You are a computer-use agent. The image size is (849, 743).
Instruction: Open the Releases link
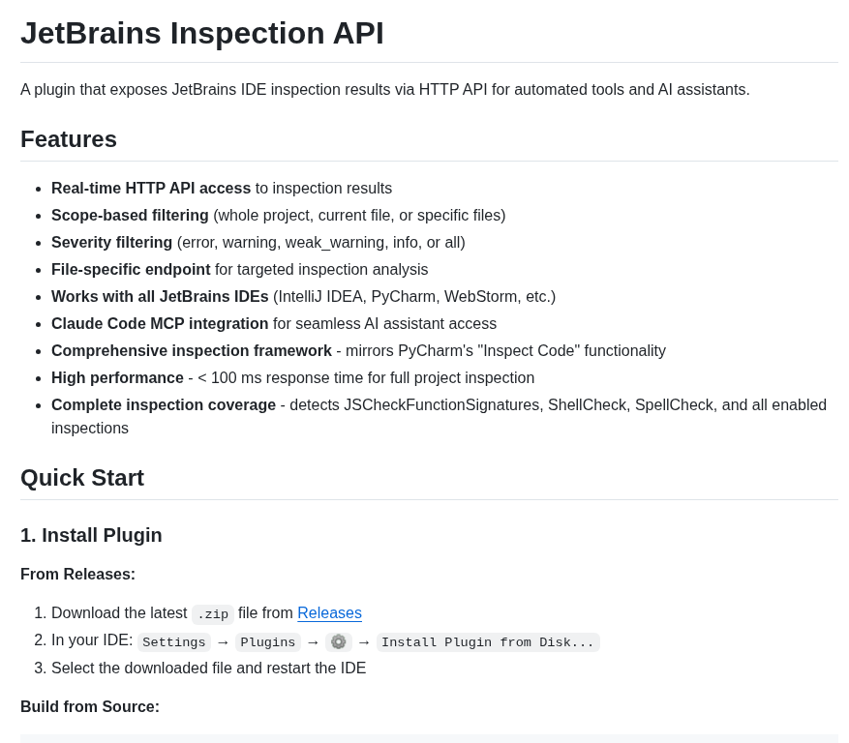pyautogui.click(x=329, y=612)
